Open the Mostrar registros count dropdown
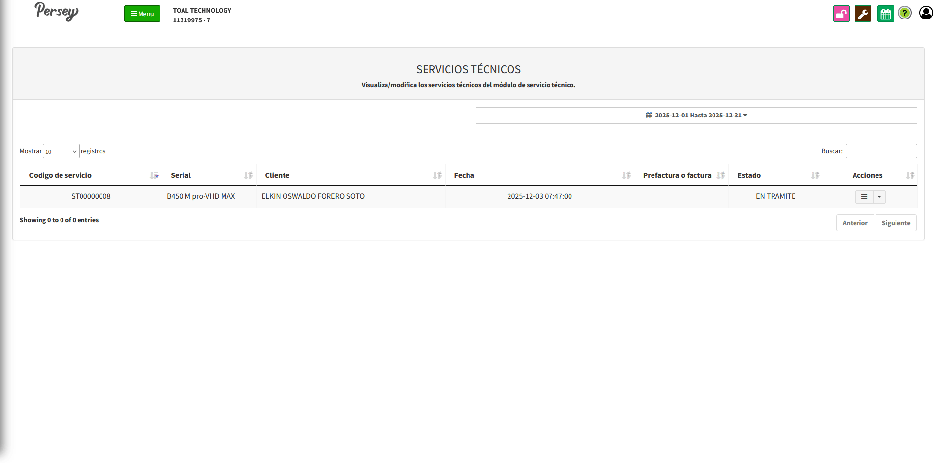937x463 pixels. [61, 151]
